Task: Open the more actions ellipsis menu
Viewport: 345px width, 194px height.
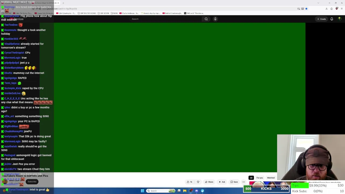Action: [x=244, y=182]
